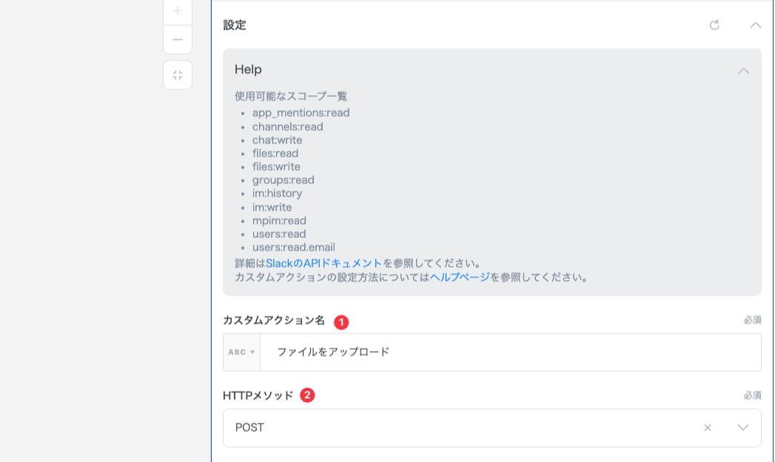Click the Help panel heading

248,69
